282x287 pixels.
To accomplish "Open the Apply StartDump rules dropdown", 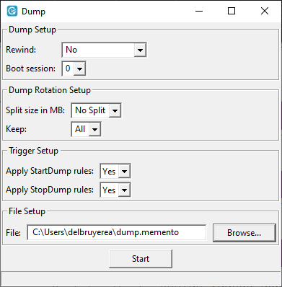I will click(115, 171).
